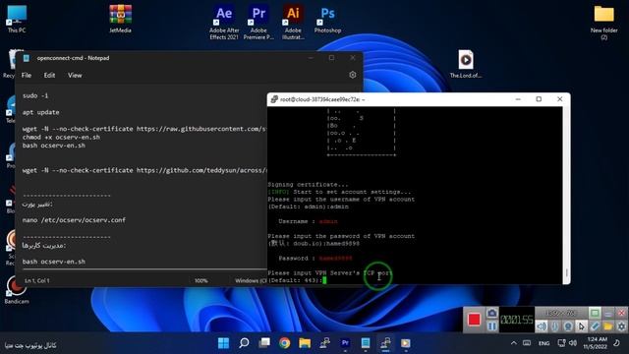Open taskbar Search

(x=244, y=343)
